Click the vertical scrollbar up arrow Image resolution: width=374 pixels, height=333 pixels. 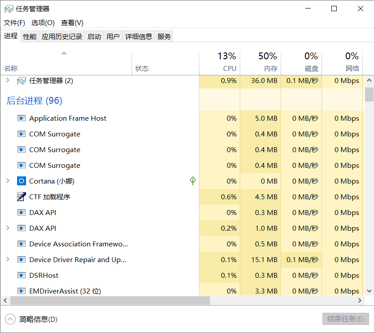[369, 80]
